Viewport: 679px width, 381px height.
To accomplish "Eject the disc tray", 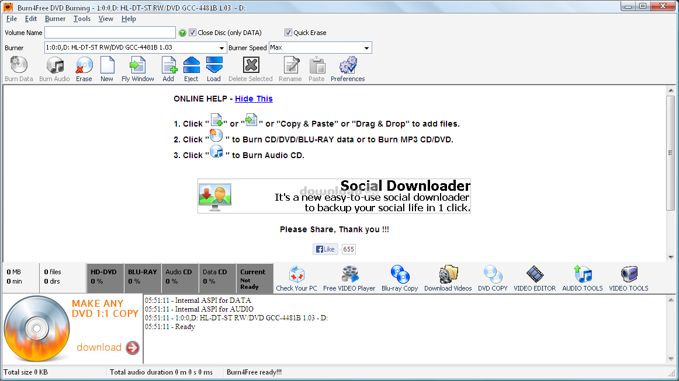I will click(x=192, y=65).
